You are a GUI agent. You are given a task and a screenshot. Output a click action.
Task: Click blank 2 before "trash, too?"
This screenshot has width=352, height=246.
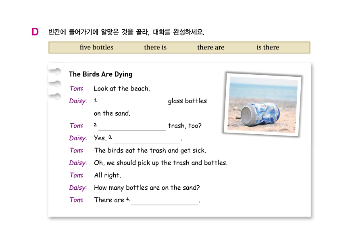132,127
